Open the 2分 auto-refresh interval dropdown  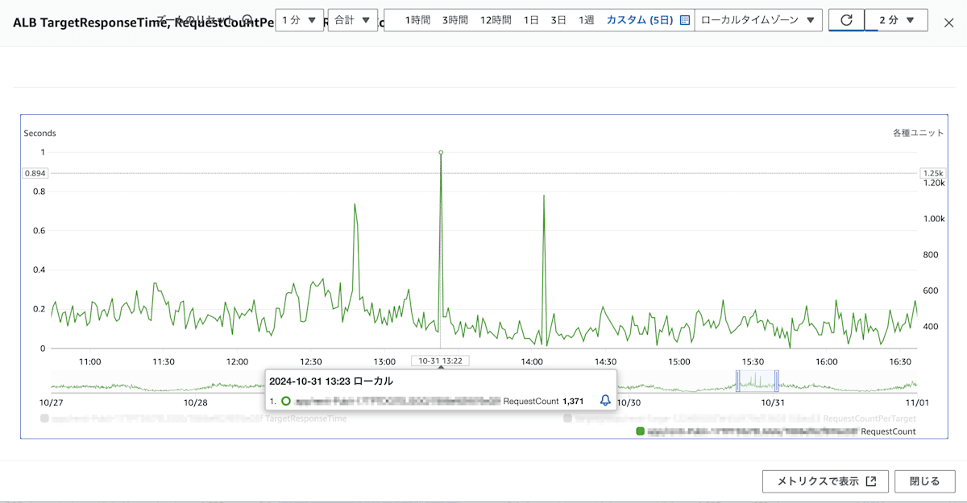click(896, 20)
